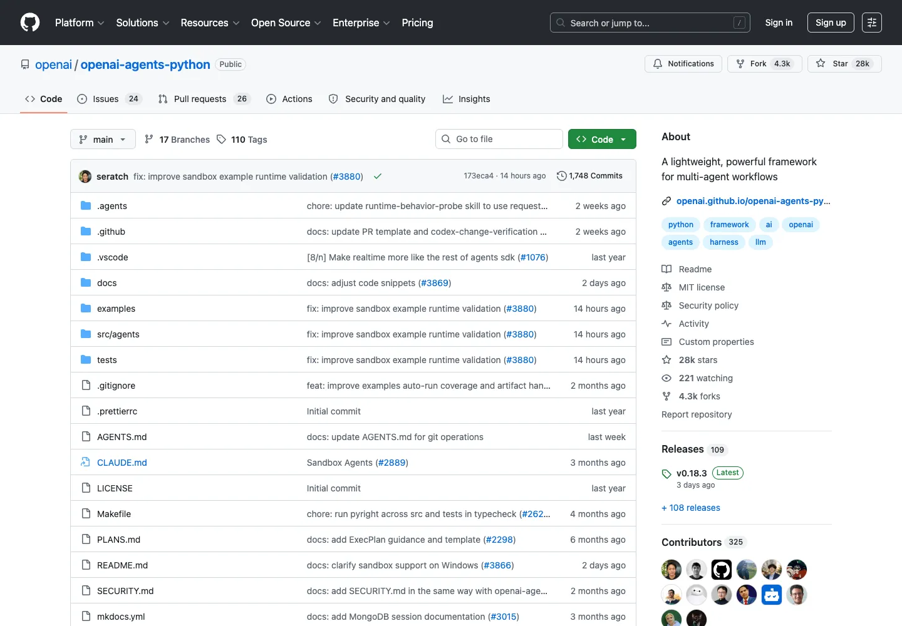
Task: Click the CLAUDE.md symlink file icon
Action: pos(86,463)
